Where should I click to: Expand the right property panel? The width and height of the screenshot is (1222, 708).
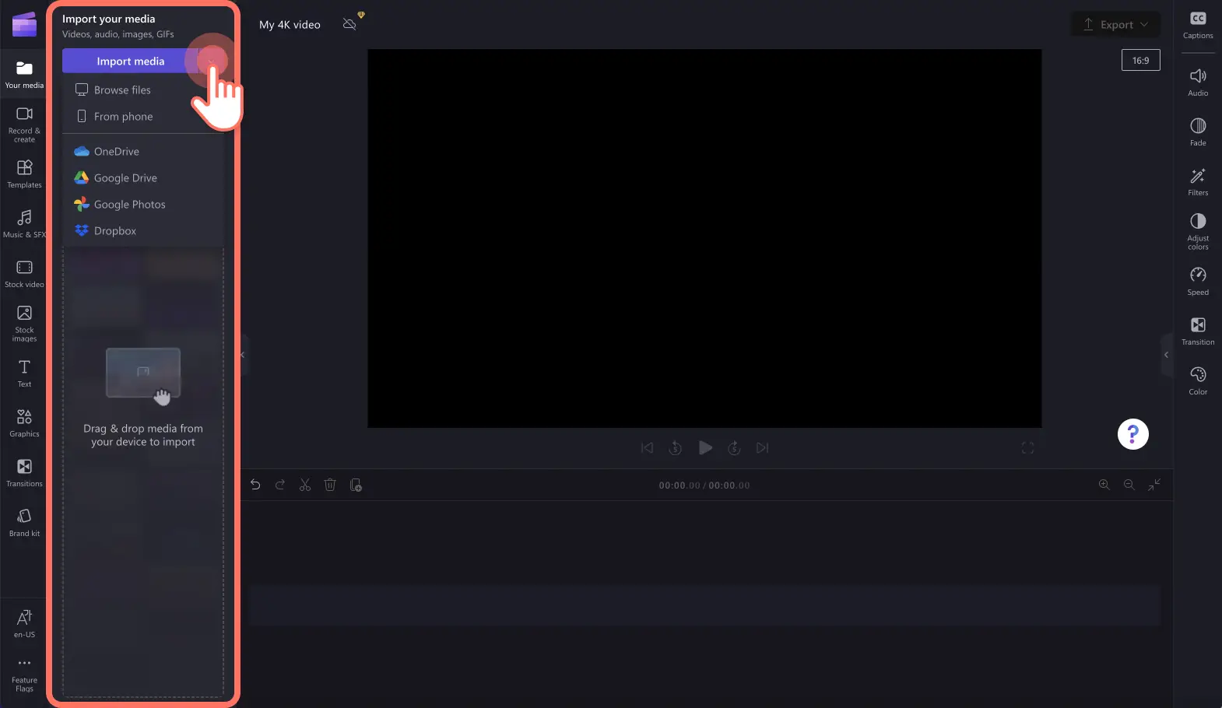(1166, 355)
